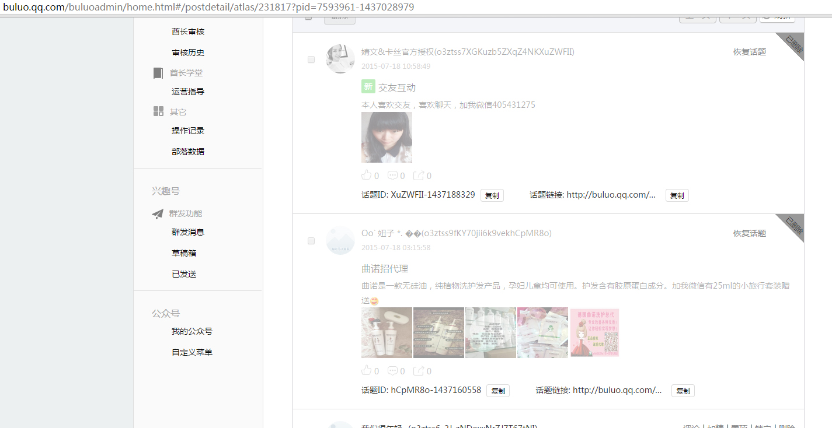Click 恢复话题 for the 曲诺招代理 post
Screen dimensions: 832x428
coord(750,233)
